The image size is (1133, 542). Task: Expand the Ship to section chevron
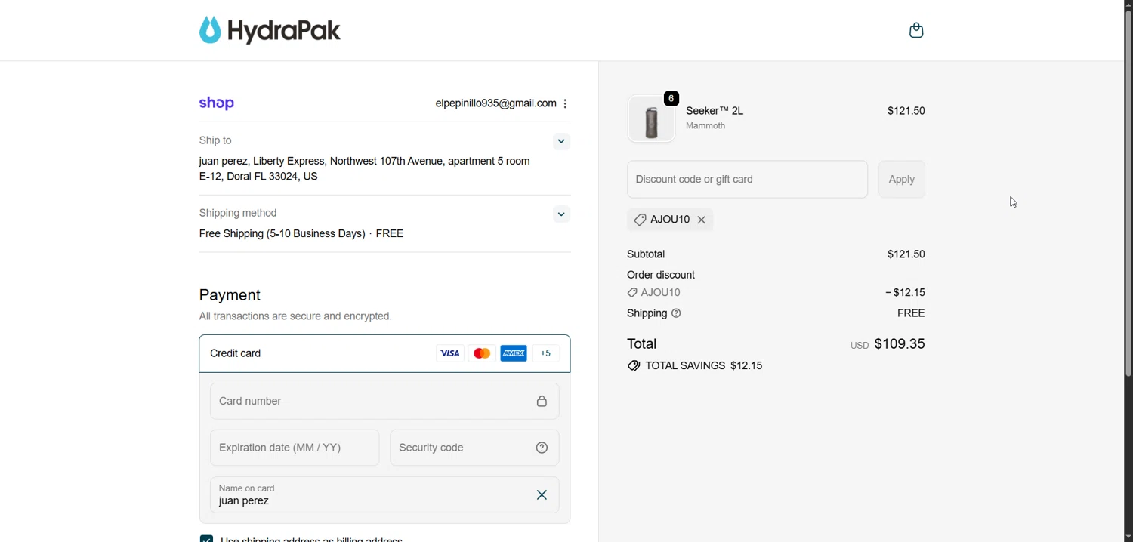tap(561, 141)
